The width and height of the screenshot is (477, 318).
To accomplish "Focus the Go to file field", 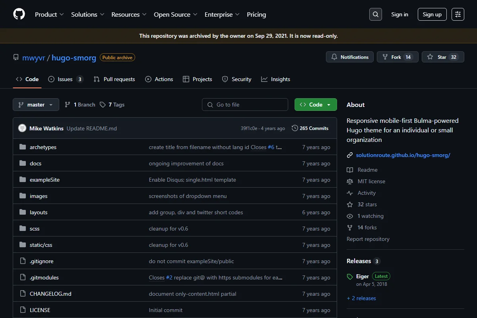I will click(x=245, y=105).
